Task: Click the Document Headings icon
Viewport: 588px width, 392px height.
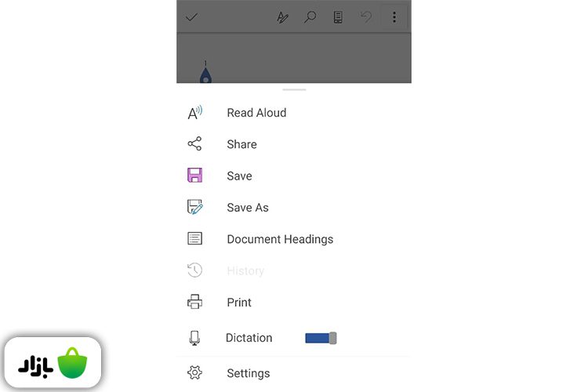Action: click(194, 239)
